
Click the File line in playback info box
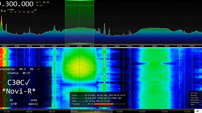(97, 98)
